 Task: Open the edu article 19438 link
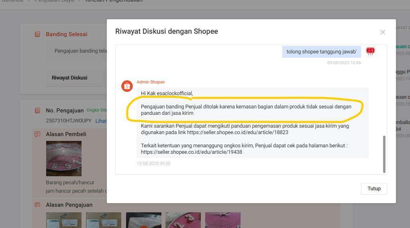point(192,152)
